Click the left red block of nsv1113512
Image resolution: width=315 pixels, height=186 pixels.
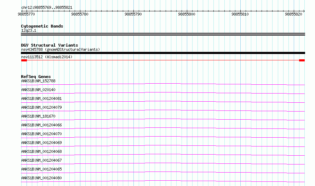coord(24,60)
